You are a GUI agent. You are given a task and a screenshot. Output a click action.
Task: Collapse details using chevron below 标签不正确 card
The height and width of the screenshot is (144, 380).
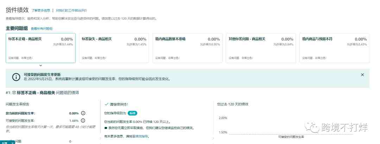[41, 66]
